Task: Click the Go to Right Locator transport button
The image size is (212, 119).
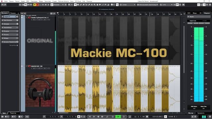Action: point(94,117)
